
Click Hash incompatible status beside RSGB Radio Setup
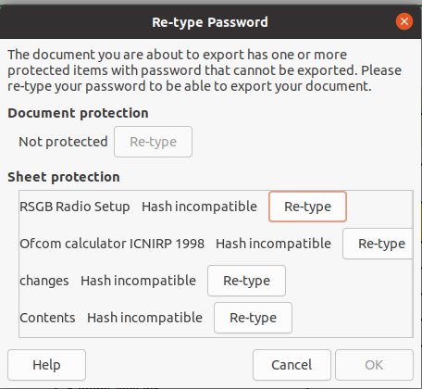pyautogui.click(x=199, y=207)
